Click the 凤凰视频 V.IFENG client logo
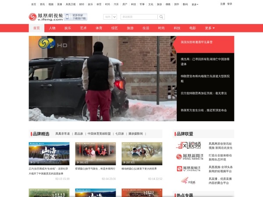The width and height of the screenshot is (263, 197). (188, 169)
